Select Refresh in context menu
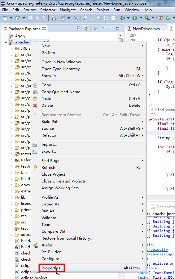This screenshot has width=175, height=279. [x=89, y=168]
